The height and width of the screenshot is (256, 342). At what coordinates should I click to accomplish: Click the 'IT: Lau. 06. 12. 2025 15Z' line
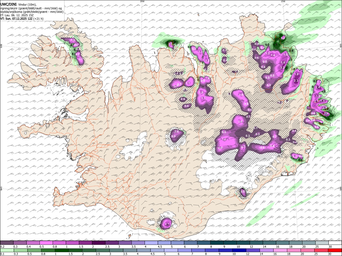(17, 15)
